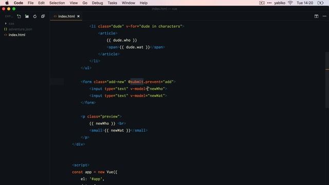This screenshot has width=329, height=185.
Task: Open the Selection menu
Action: [x=57, y=3]
